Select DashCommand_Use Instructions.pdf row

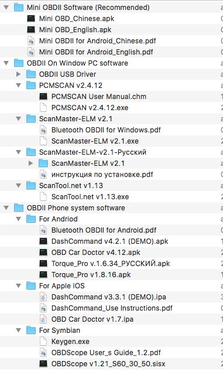[111, 308]
